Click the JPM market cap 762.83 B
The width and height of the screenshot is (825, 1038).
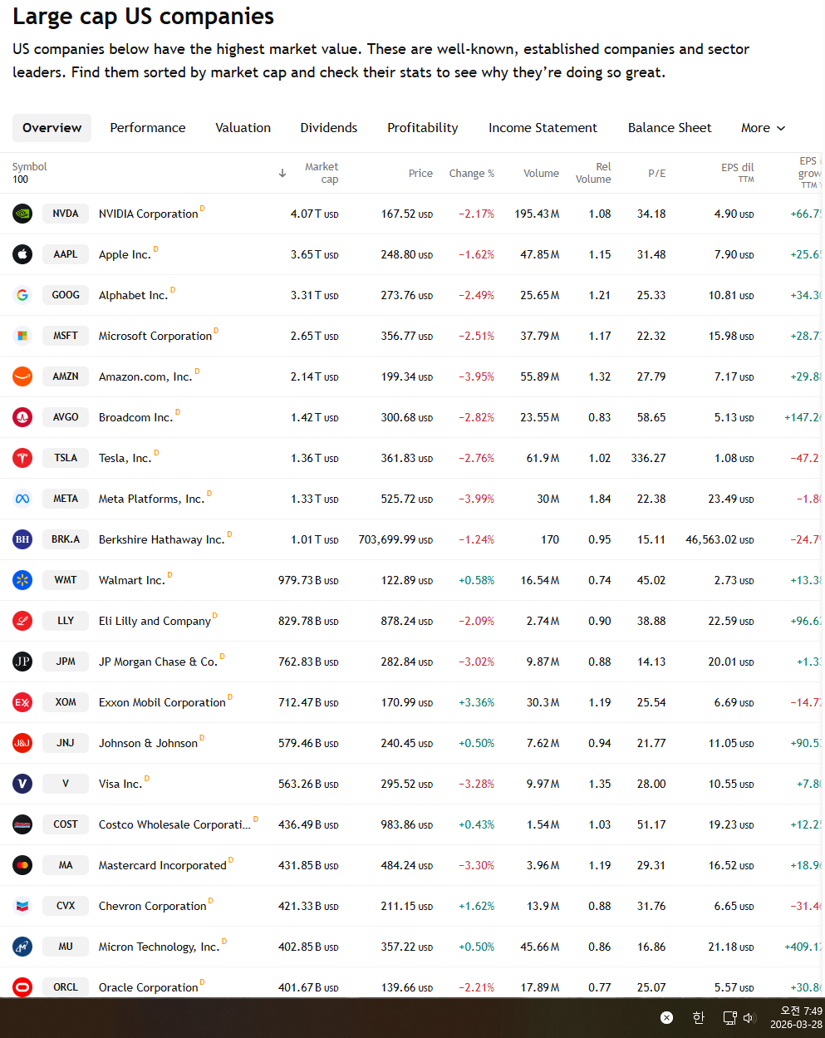point(308,662)
